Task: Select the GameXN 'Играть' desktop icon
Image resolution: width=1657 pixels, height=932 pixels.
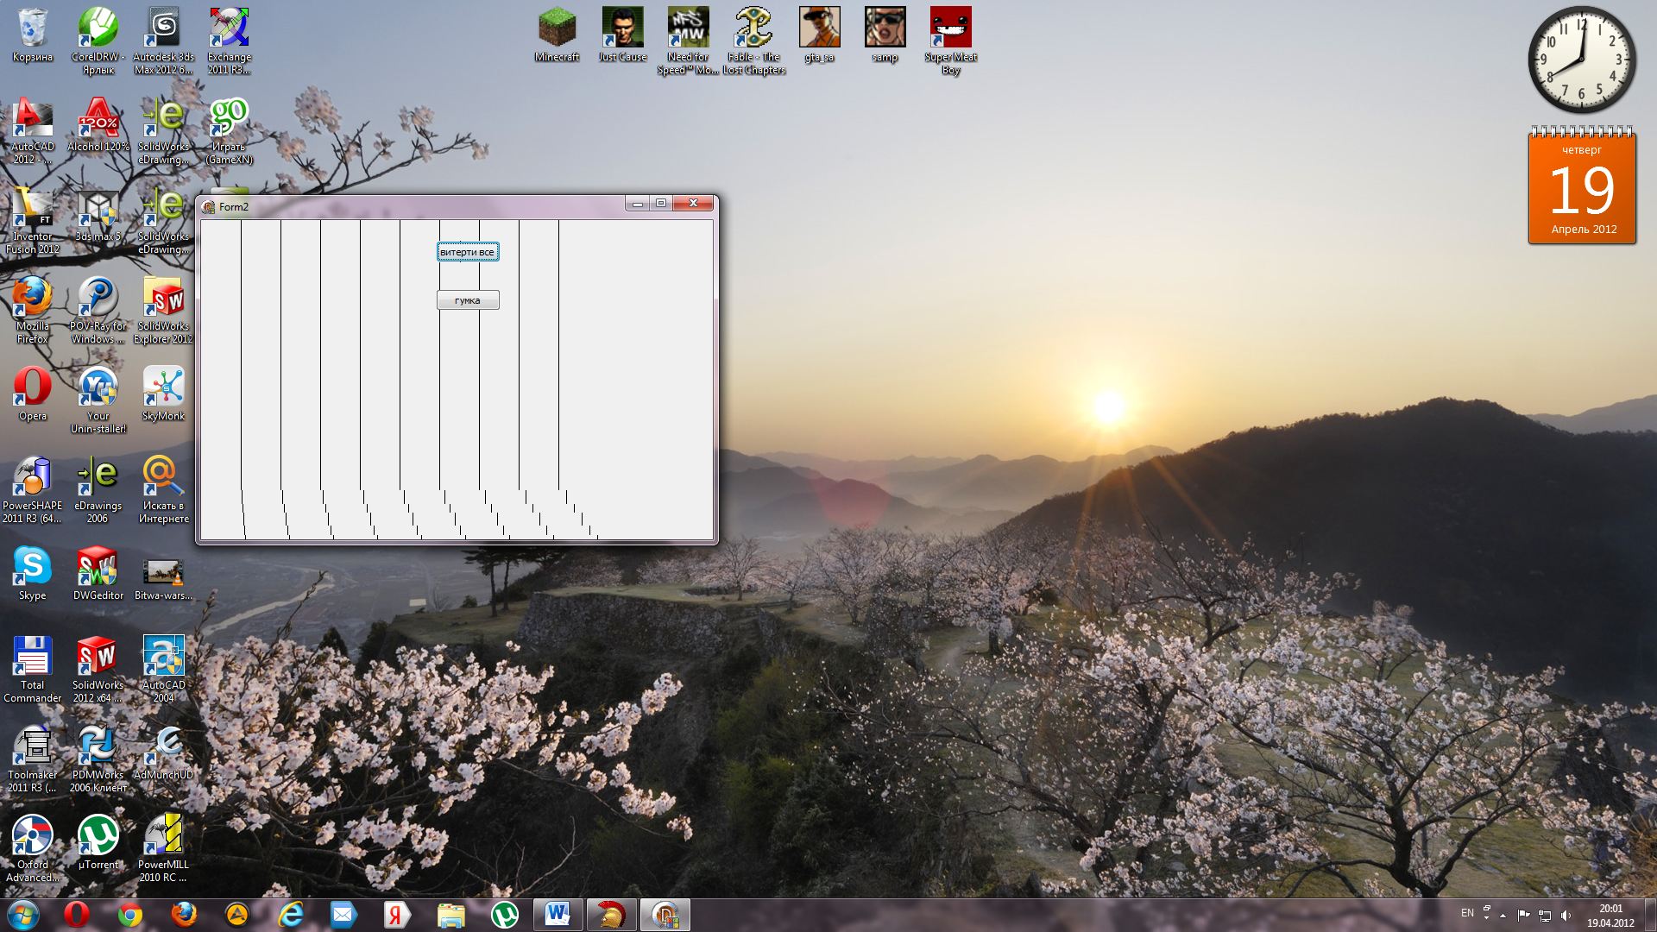Action: (229, 130)
